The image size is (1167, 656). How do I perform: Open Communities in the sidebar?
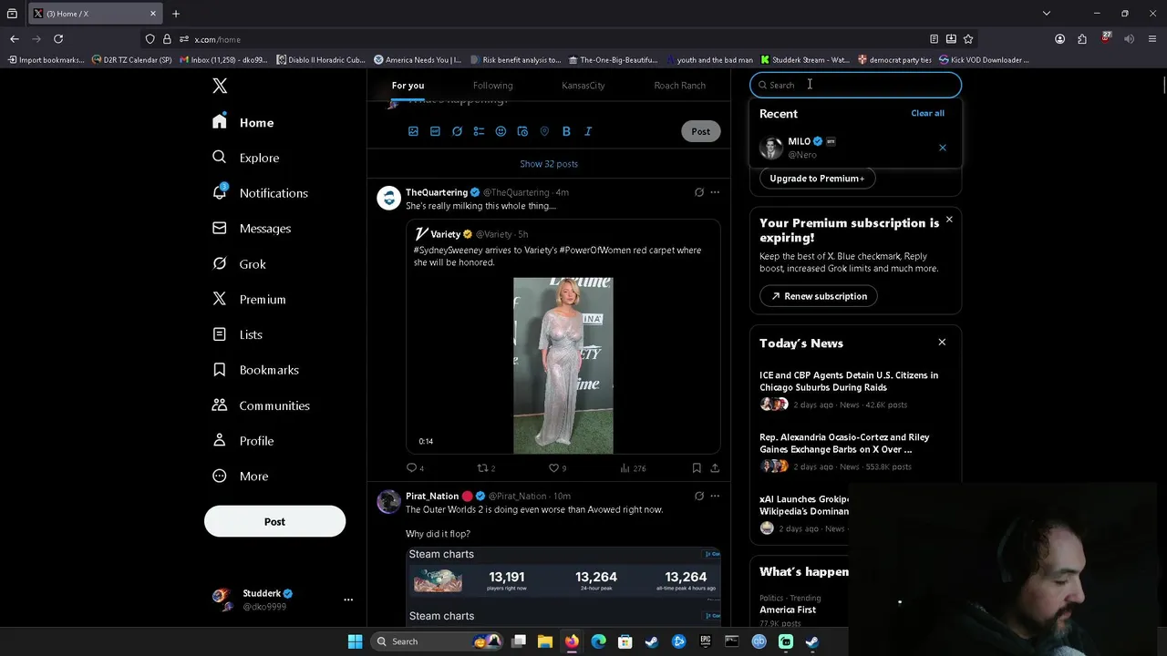click(x=261, y=405)
